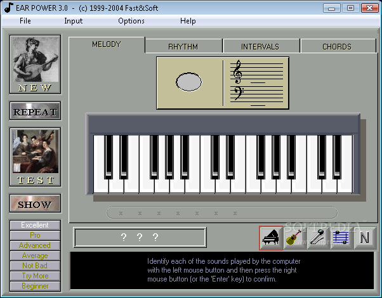Select the Average level
Viewport: 382px width, 298px height.
pyautogui.click(x=35, y=256)
